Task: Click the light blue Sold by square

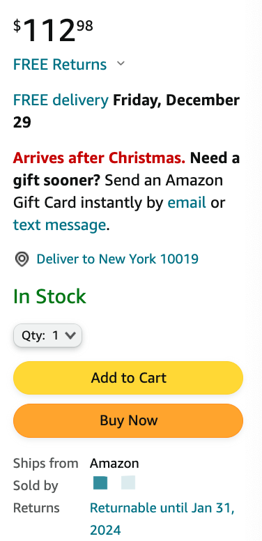Action: click(128, 482)
